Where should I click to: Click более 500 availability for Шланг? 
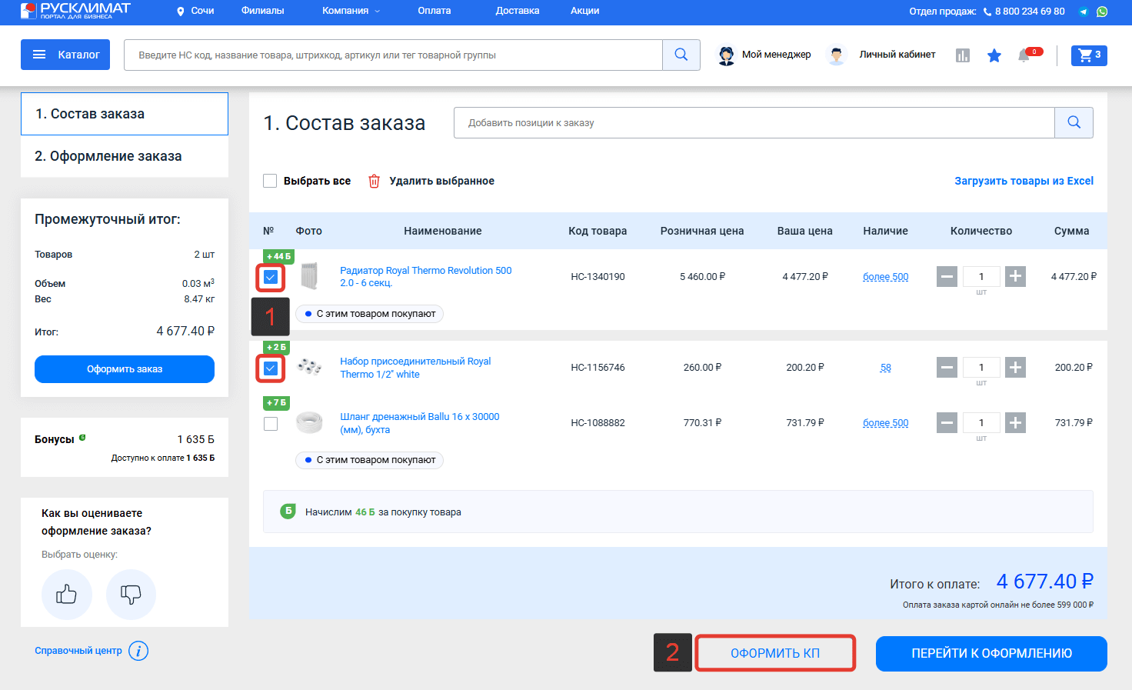pyautogui.click(x=886, y=423)
